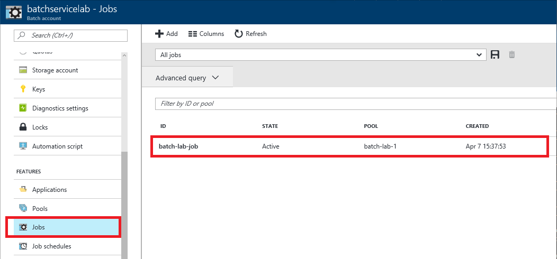Screen dimensions: 557x259
Task: Click the Apr 7 15:37:53 created cell
Action: click(486, 146)
